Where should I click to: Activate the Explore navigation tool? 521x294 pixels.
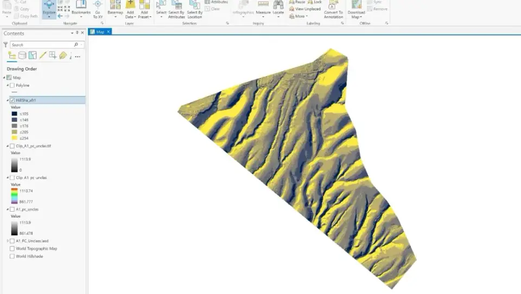[x=49, y=9]
